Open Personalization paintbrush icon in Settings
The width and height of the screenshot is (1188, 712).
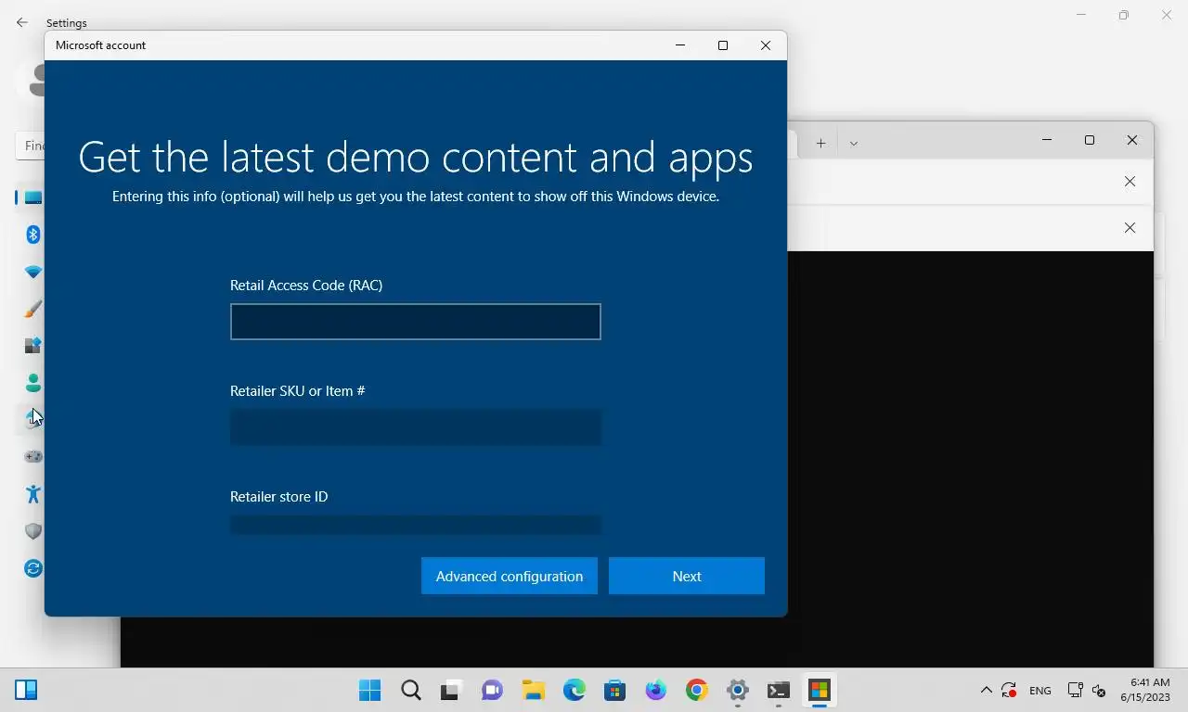(33, 309)
